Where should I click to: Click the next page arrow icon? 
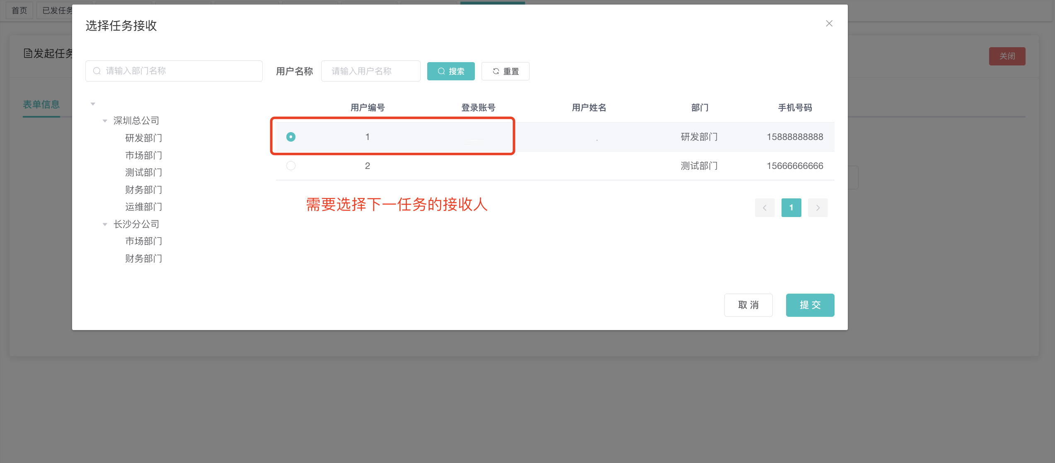point(818,207)
